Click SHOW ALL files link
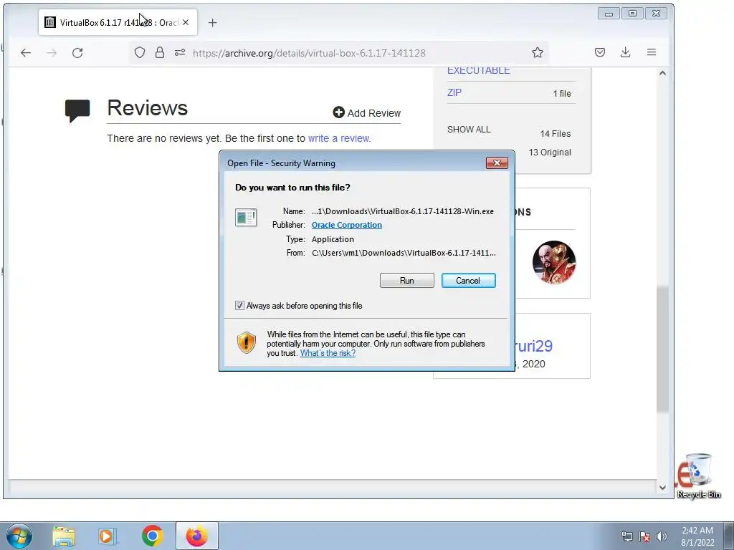 469,130
